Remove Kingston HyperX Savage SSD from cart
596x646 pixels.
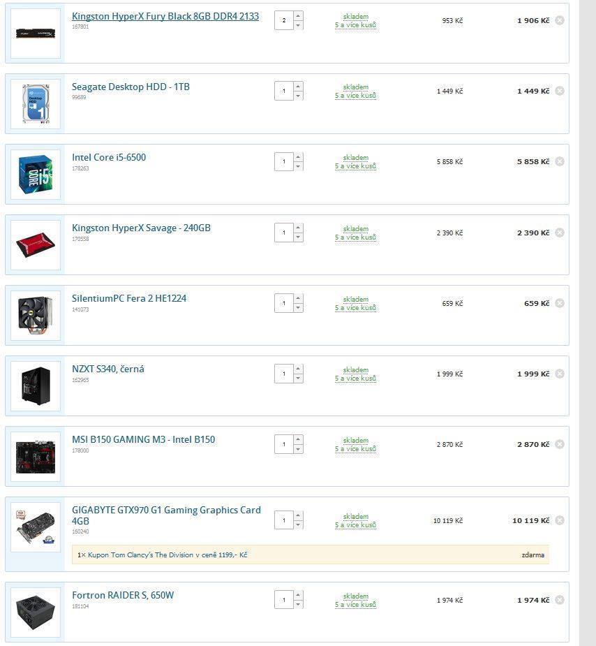coord(560,233)
